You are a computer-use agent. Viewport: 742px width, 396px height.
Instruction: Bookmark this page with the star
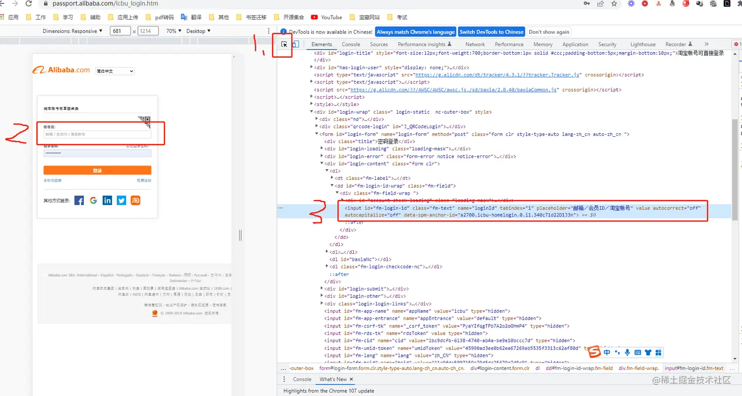click(614, 3)
